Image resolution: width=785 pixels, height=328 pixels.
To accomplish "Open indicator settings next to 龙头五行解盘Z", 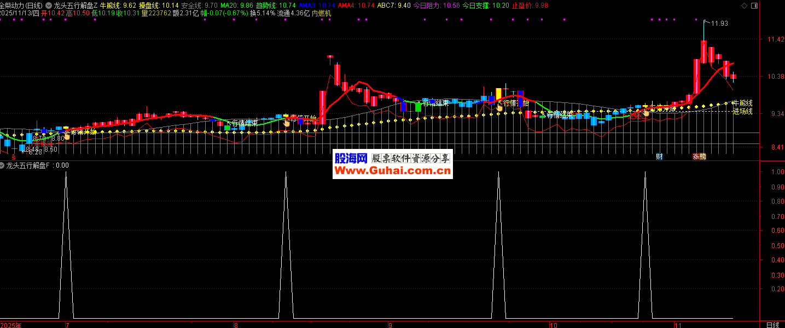I will [x=49, y=5].
